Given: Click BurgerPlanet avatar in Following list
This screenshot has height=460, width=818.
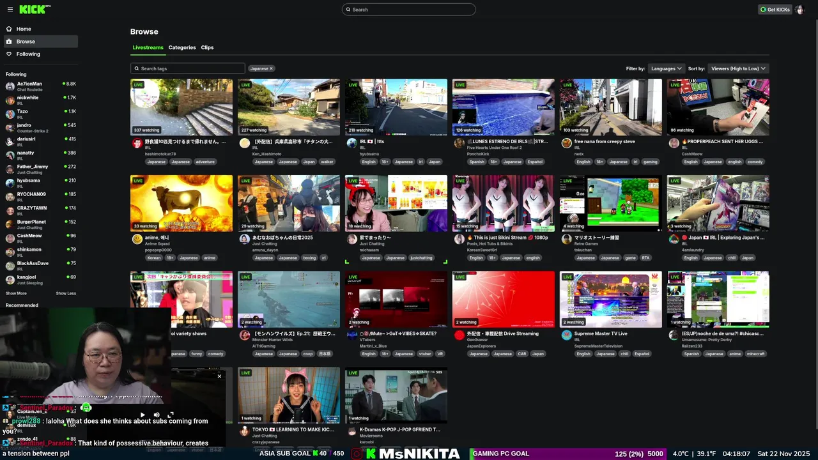Looking at the screenshot, I should tap(10, 224).
